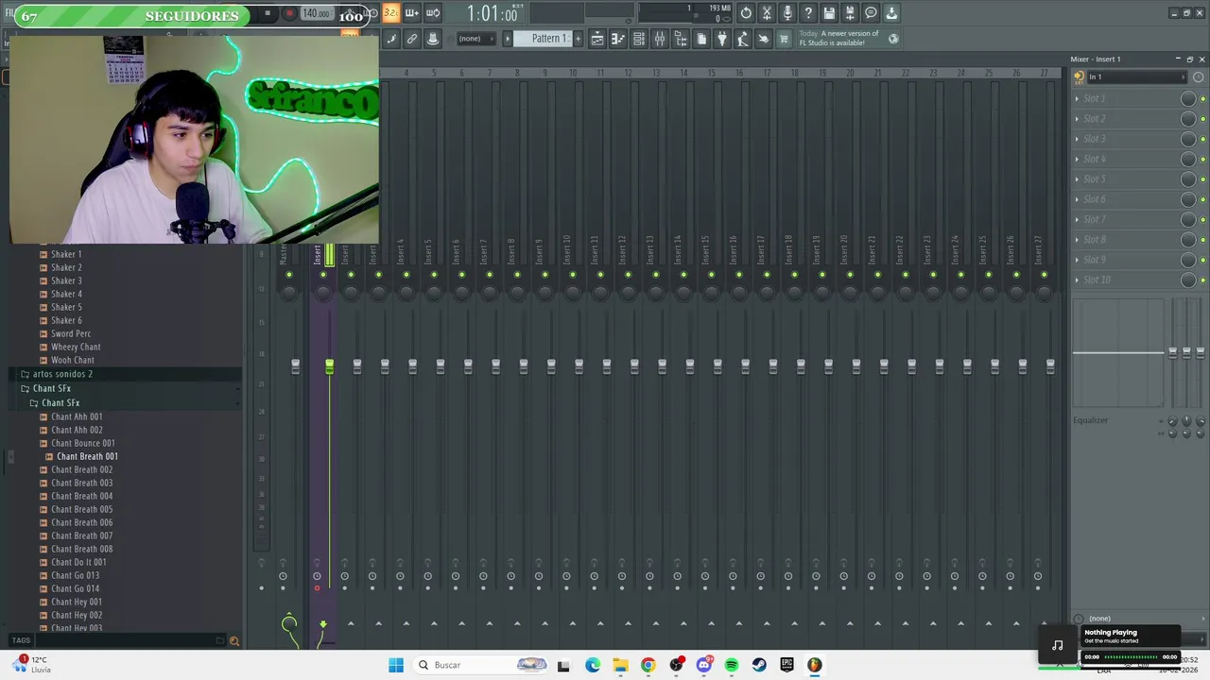Select Shaker 4 sample in browser

pos(66,294)
